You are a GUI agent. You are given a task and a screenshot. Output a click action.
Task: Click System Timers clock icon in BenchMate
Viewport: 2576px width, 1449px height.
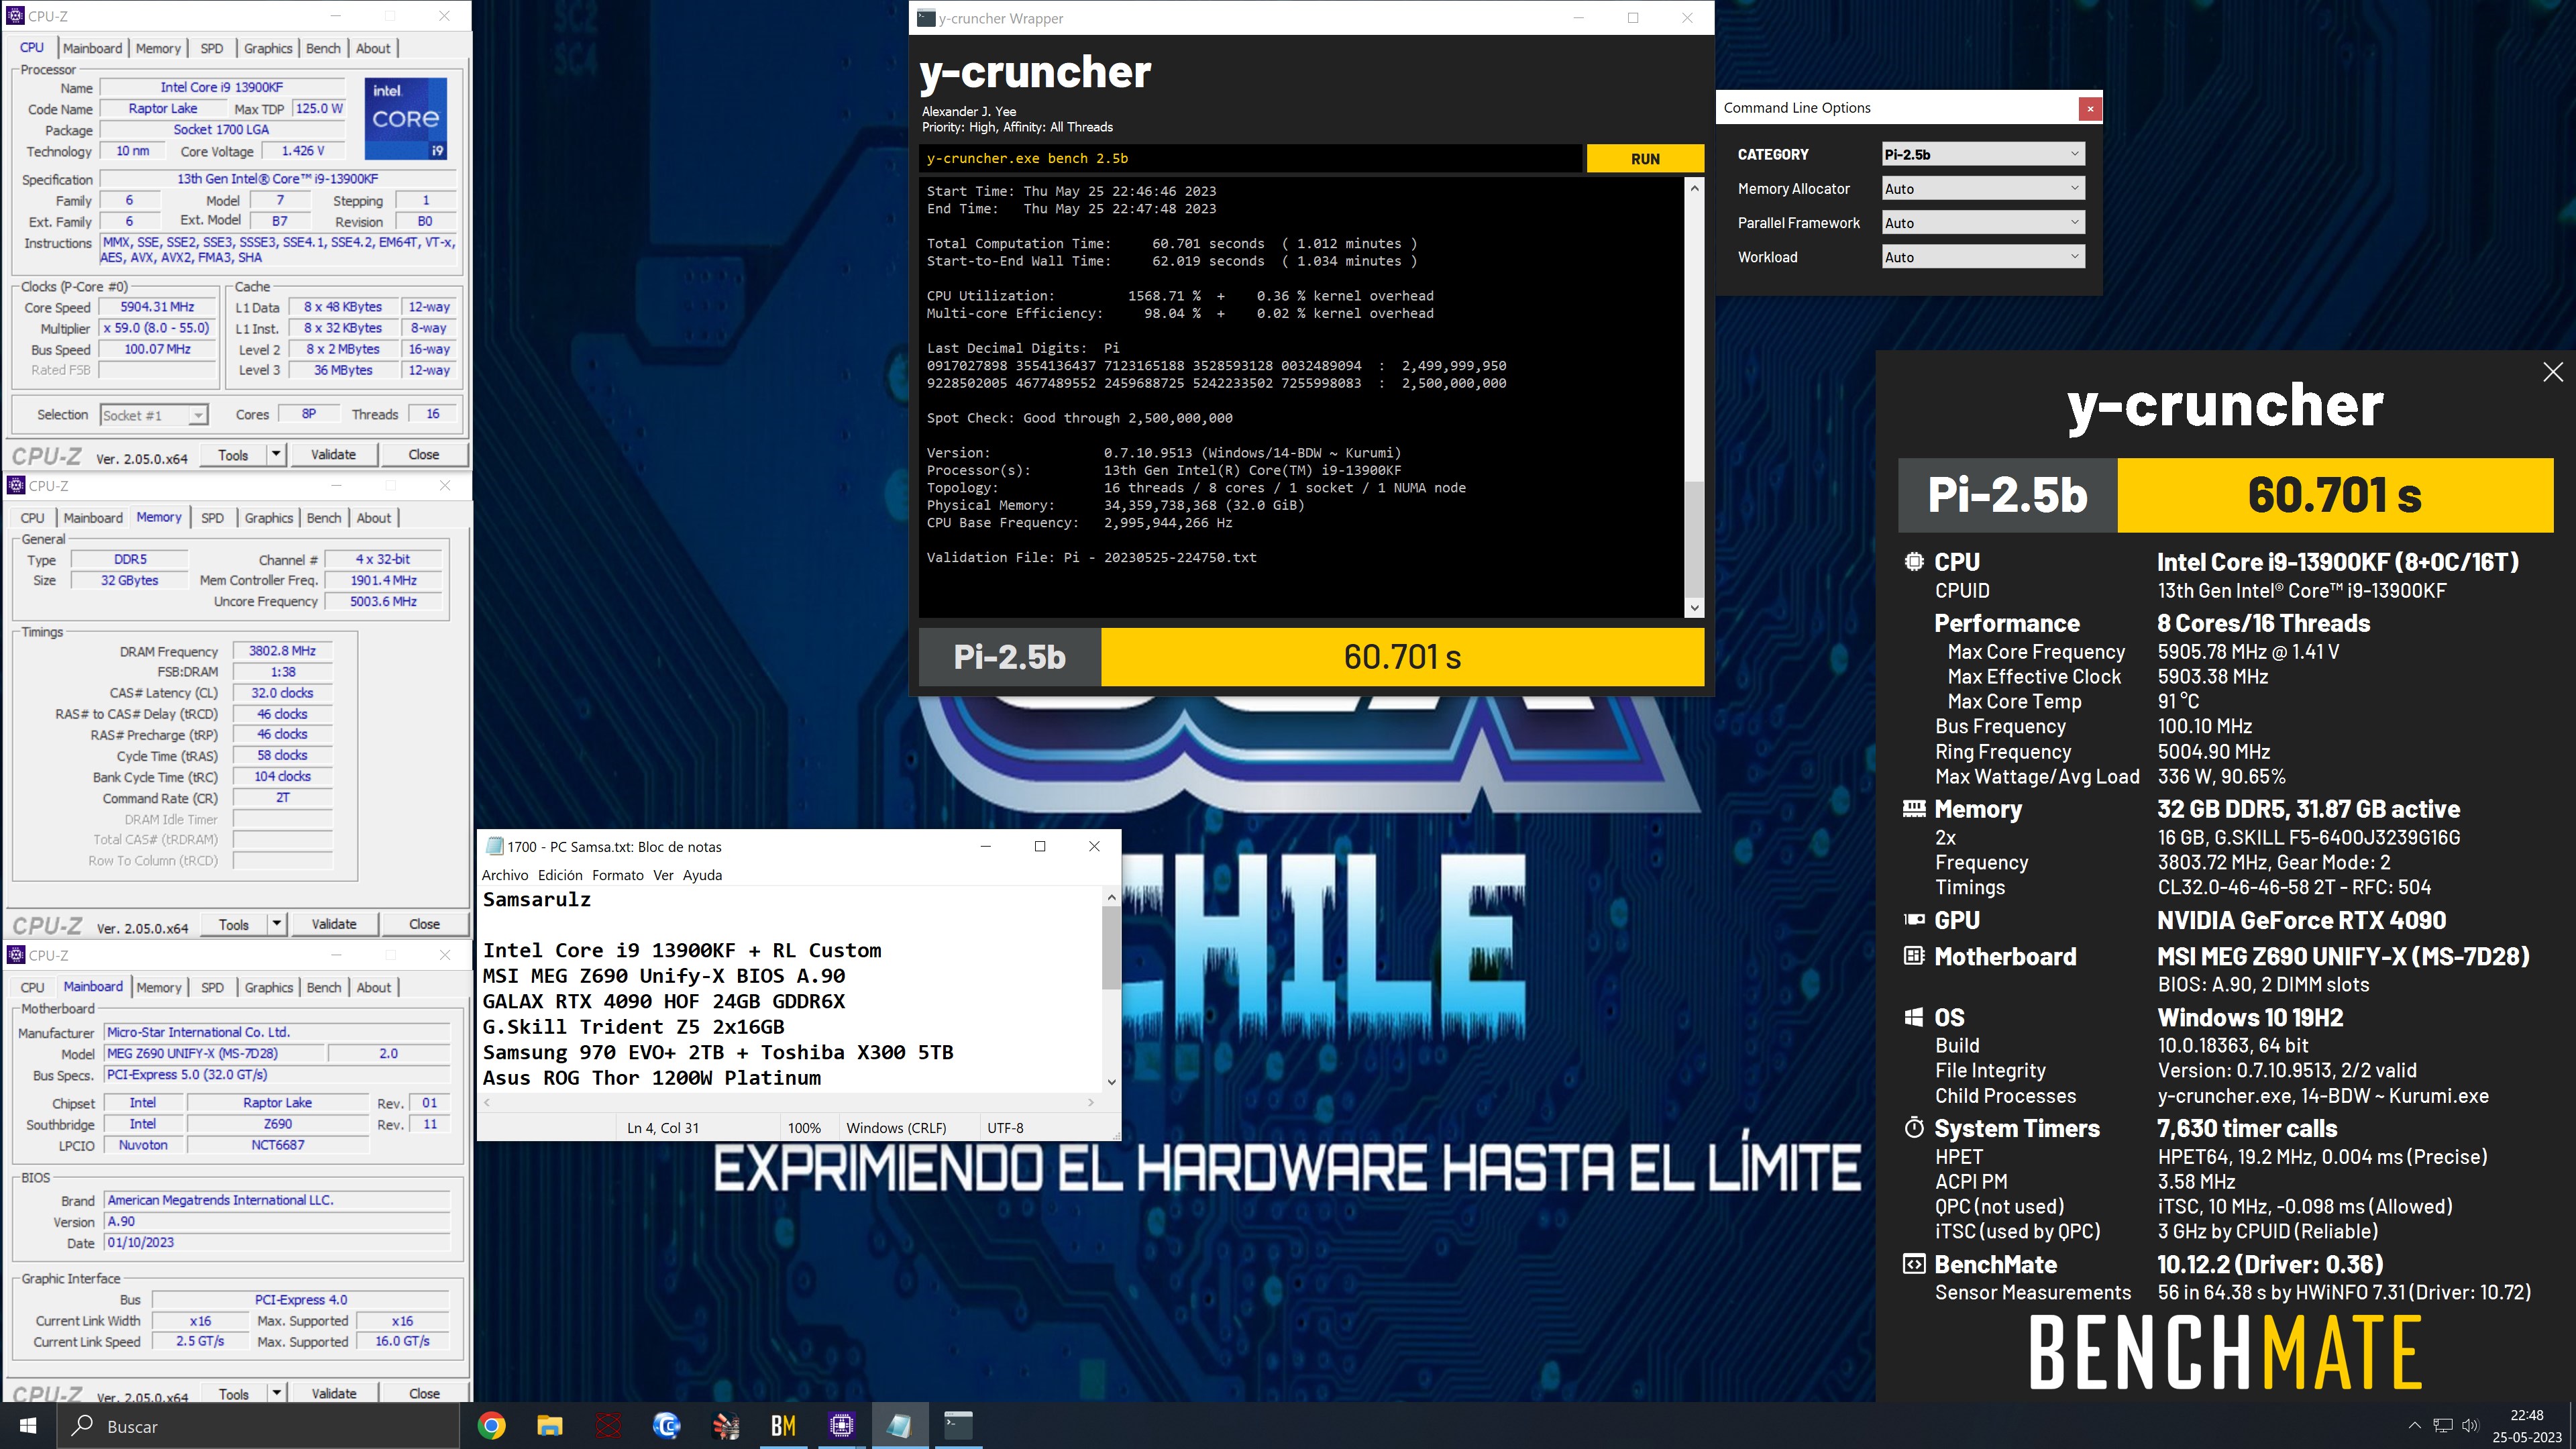[x=1914, y=1128]
